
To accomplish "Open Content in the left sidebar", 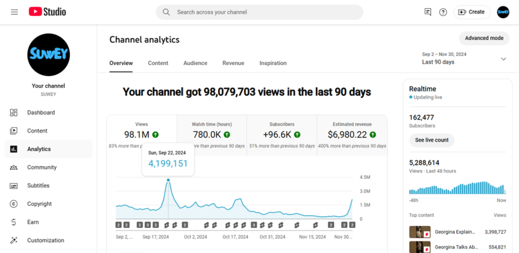I will click(48, 131).
